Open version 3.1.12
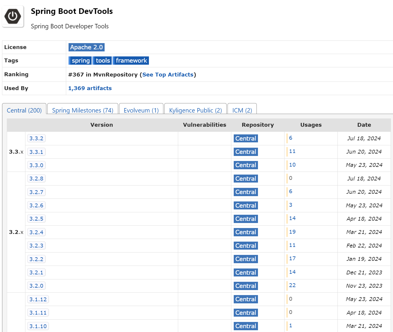 pos(38,299)
